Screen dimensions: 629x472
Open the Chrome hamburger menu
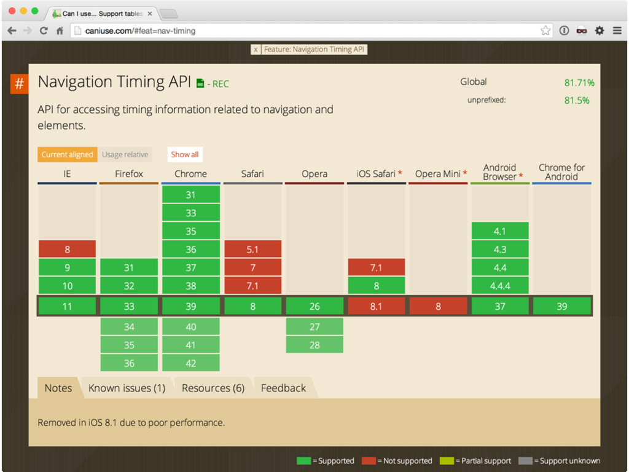point(617,31)
